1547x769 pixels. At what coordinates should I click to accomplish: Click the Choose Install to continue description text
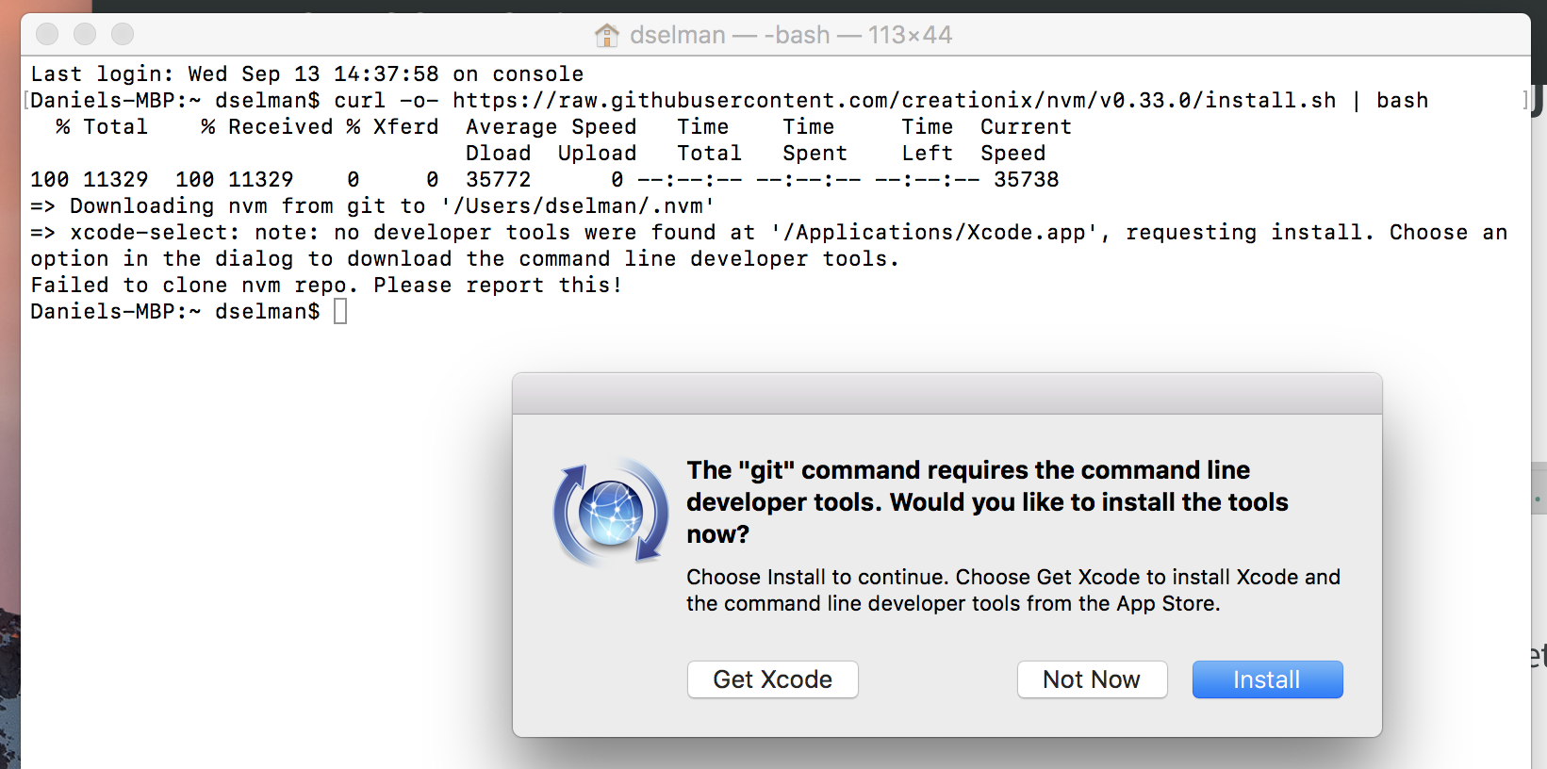tap(1013, 590)
